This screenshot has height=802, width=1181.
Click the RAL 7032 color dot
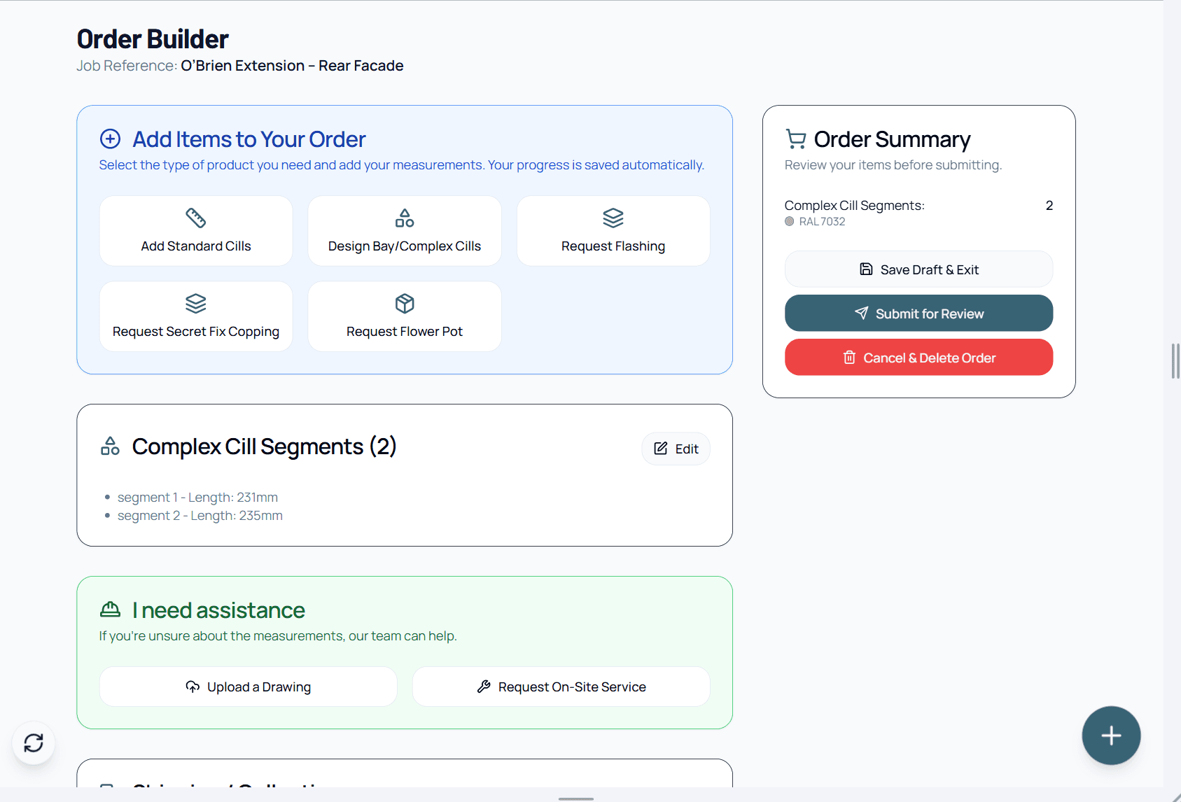click(789, 221)
